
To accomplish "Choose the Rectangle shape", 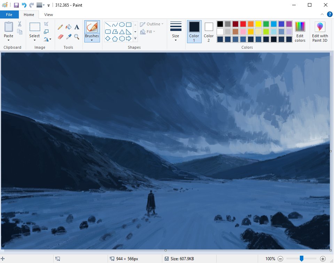I will 129,24.
